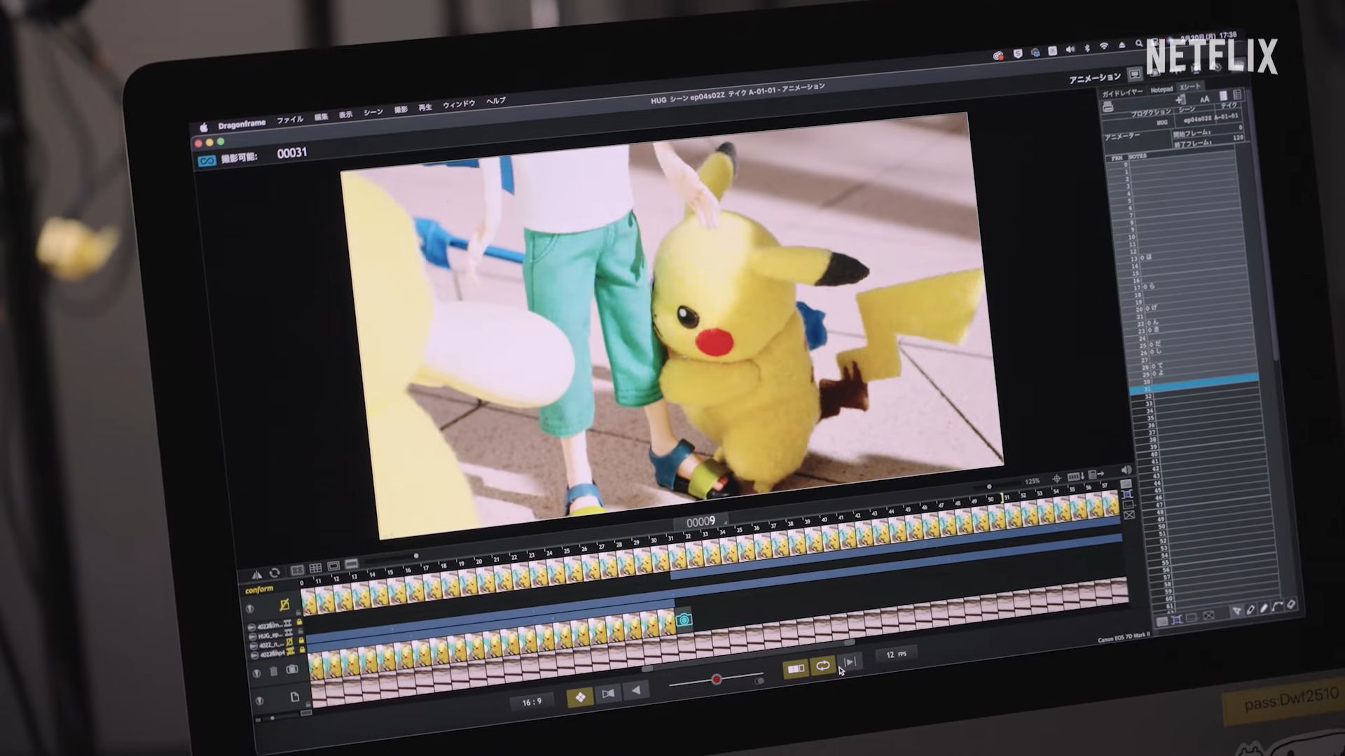Select the HUG_ep layer name
Screen dimensions: 1345x756
[x=270, y=636]
